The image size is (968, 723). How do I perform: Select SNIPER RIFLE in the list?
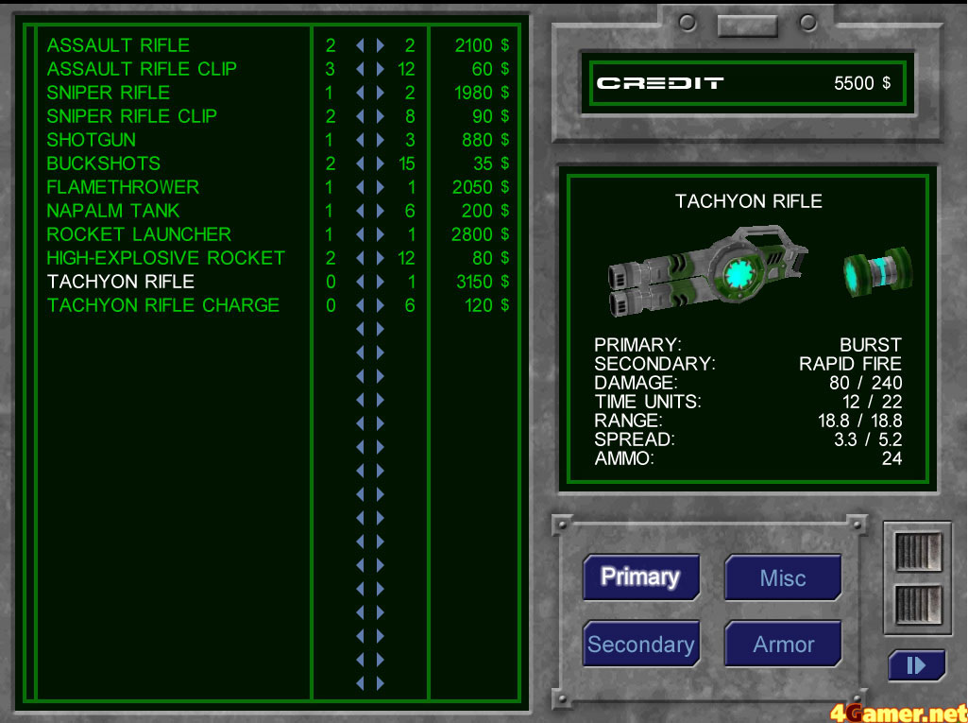[x=108, y=93]
